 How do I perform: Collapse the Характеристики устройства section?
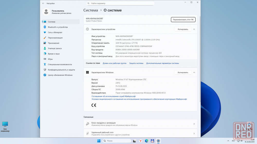[x=194, y=29]
